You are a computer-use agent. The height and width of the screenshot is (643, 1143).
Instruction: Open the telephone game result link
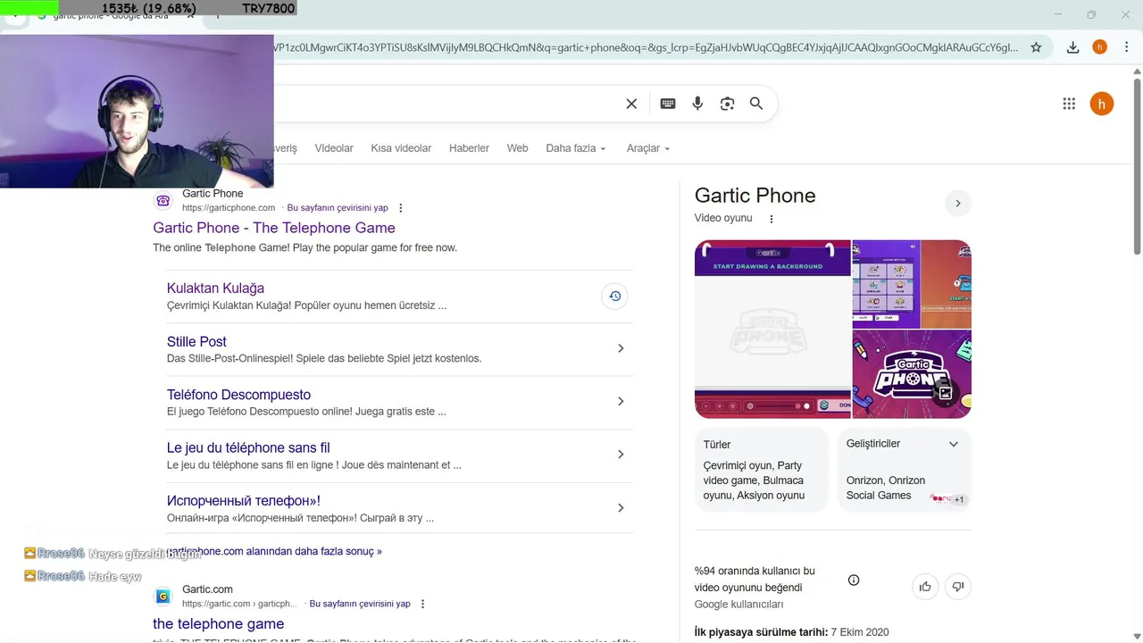218,623
